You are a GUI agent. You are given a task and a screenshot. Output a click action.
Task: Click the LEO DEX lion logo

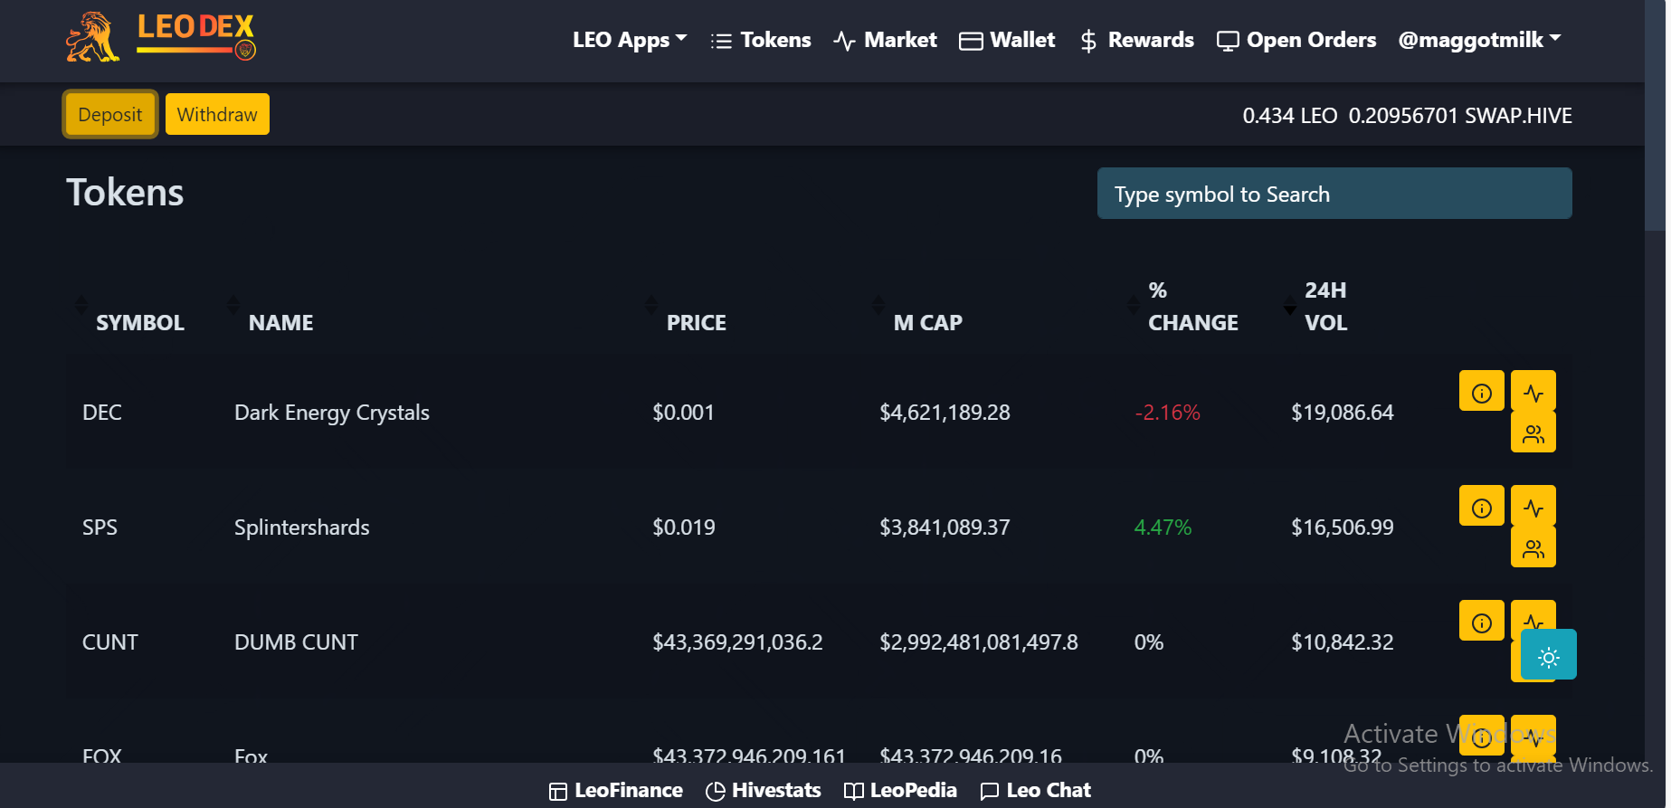coord(161,37)
